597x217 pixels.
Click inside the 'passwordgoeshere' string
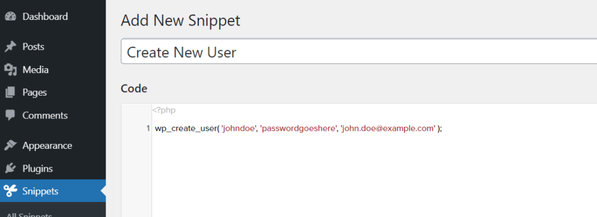point(298,129)
